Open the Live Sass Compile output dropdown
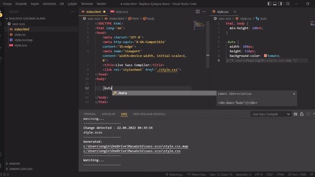The width and height of the screenshot is (315, 177). (x=271, y=114)
